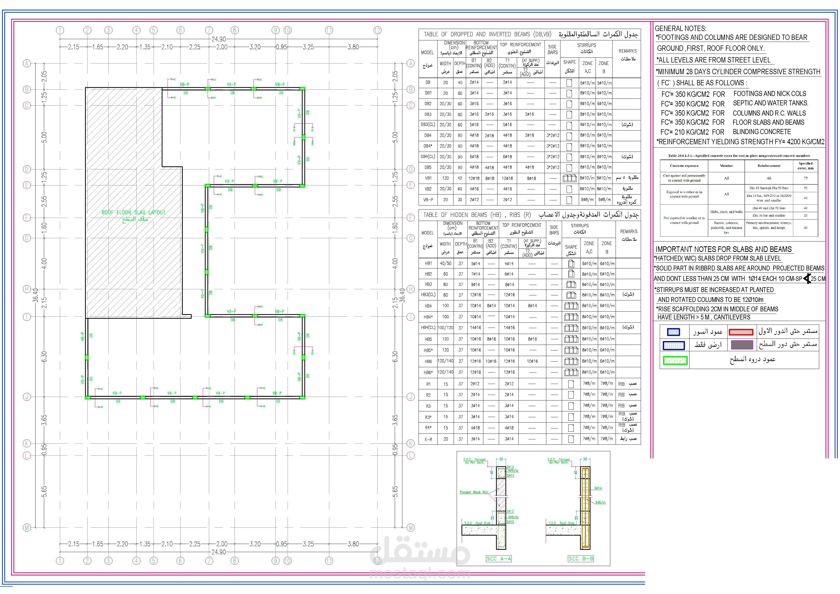
Task: Click grid bubble 12 at top row
Action: (377, 30)
